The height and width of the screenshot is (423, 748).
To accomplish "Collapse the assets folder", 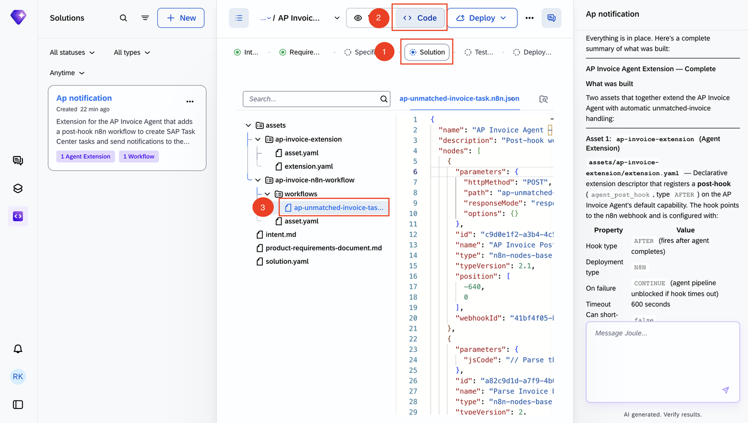I will [x=248, y=125].
